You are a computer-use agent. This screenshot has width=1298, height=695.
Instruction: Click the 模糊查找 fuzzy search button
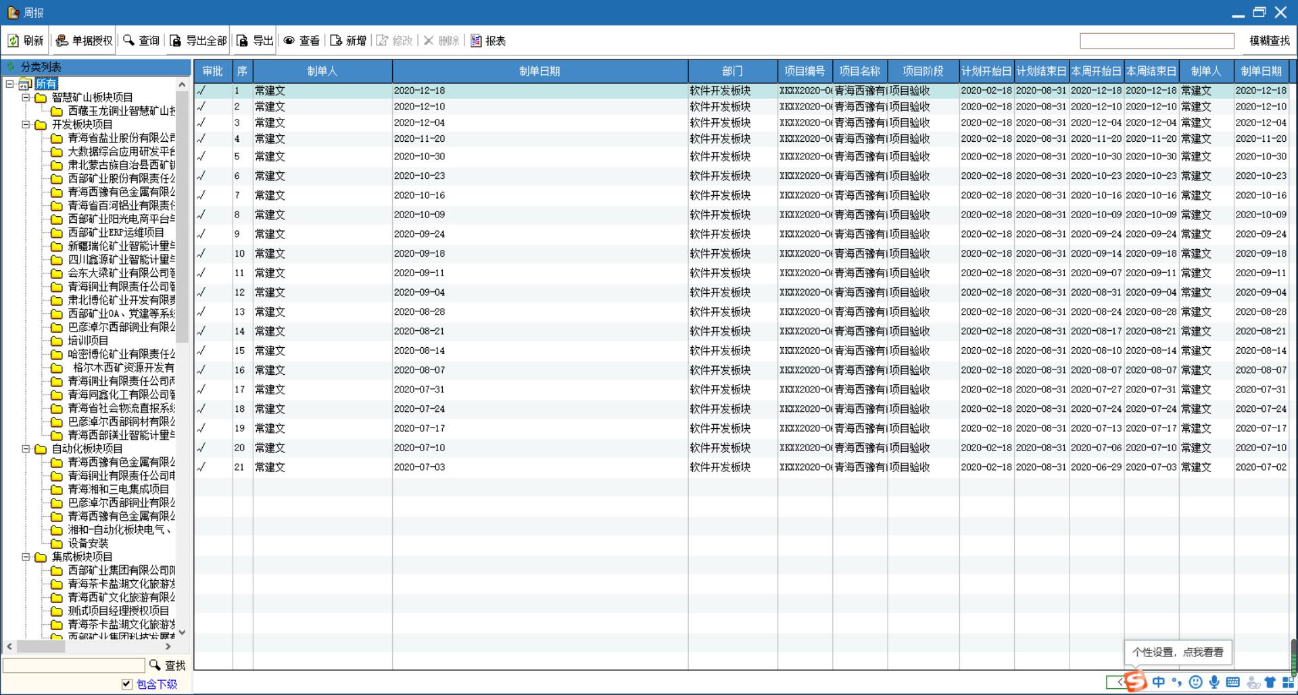point(1269,41)
